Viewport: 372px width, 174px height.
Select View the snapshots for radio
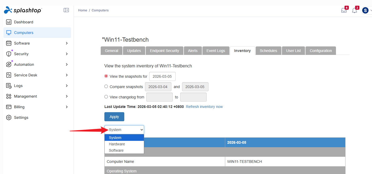pos(106,76)
